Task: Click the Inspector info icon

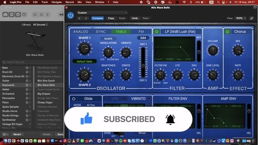Action: (x=12, y=14)
